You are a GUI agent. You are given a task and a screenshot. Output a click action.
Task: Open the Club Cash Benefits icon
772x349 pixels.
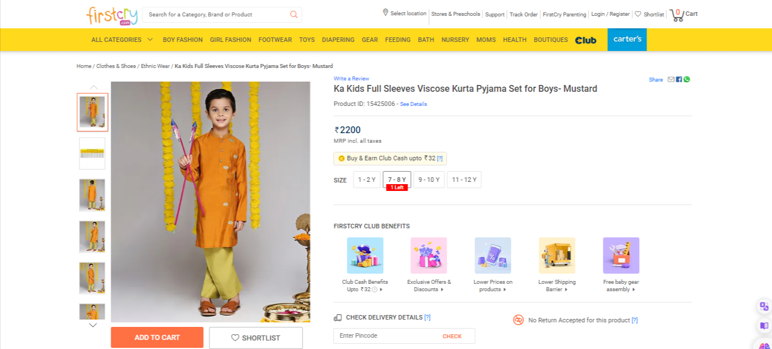pos(365,256)
